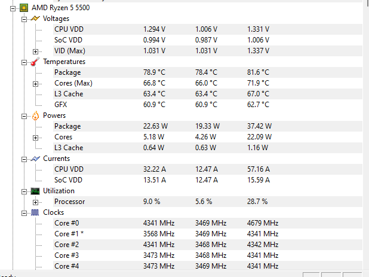Collapse the Voltages section
The width and height of the screenshot is (369, 277).
[24, 19]
